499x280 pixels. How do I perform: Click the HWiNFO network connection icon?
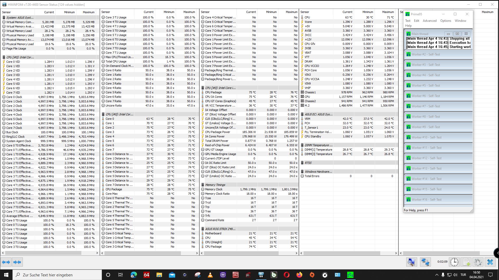[x=425, y=262]
